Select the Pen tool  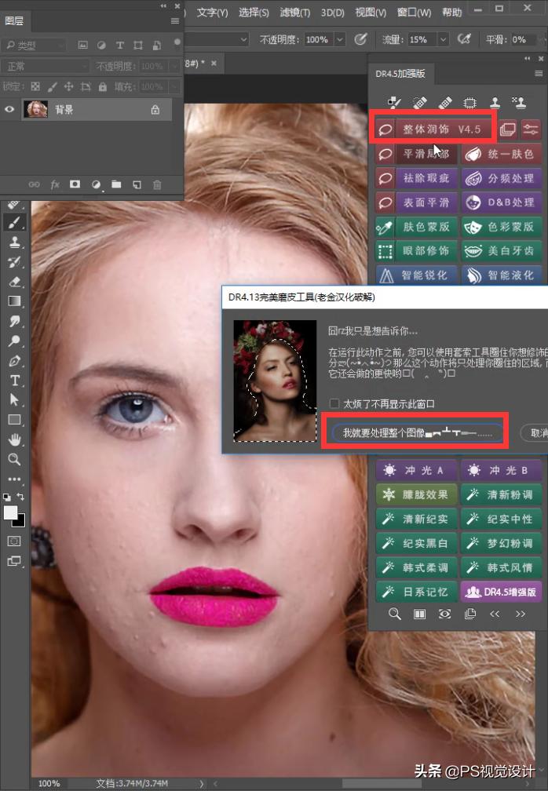tap(14, 361)
